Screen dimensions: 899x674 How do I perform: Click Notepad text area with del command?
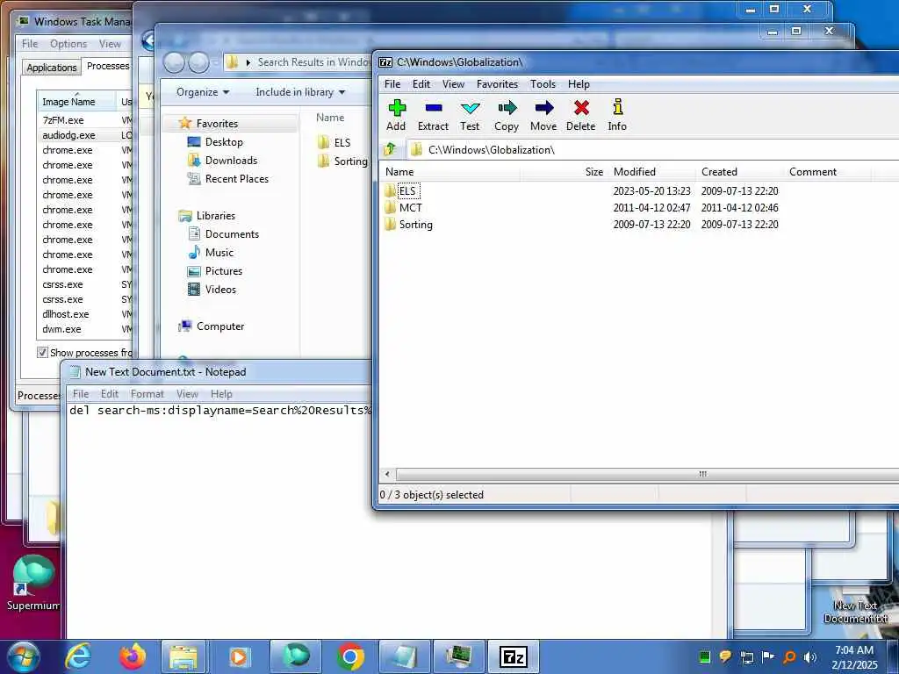click(219, 411)
